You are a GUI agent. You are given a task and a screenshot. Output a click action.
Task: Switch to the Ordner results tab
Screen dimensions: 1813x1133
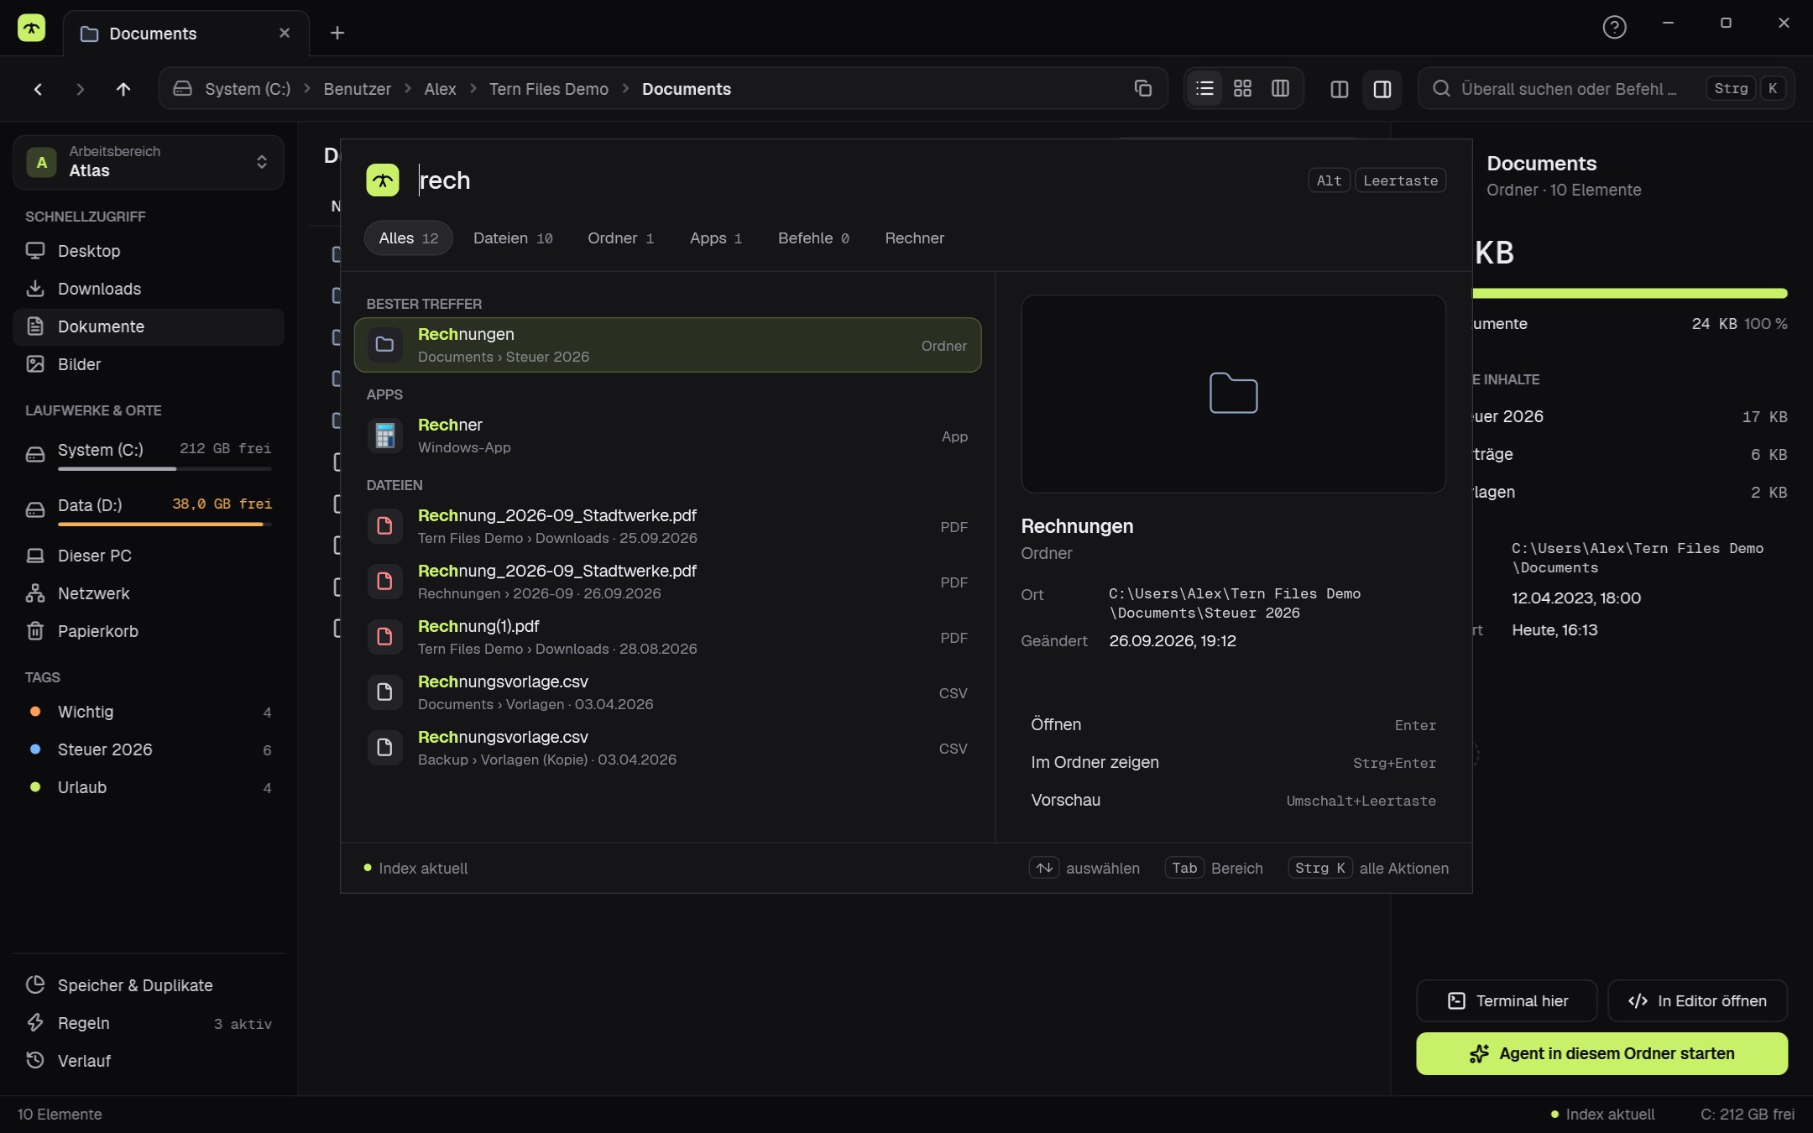[x=620, y=238]
